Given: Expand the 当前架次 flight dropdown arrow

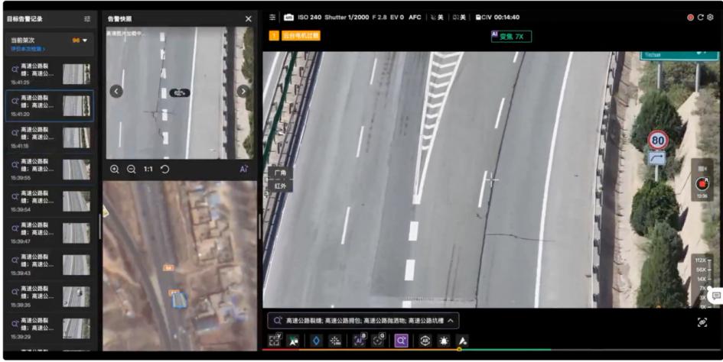Looking at the screenshot, I should point(85,40).
